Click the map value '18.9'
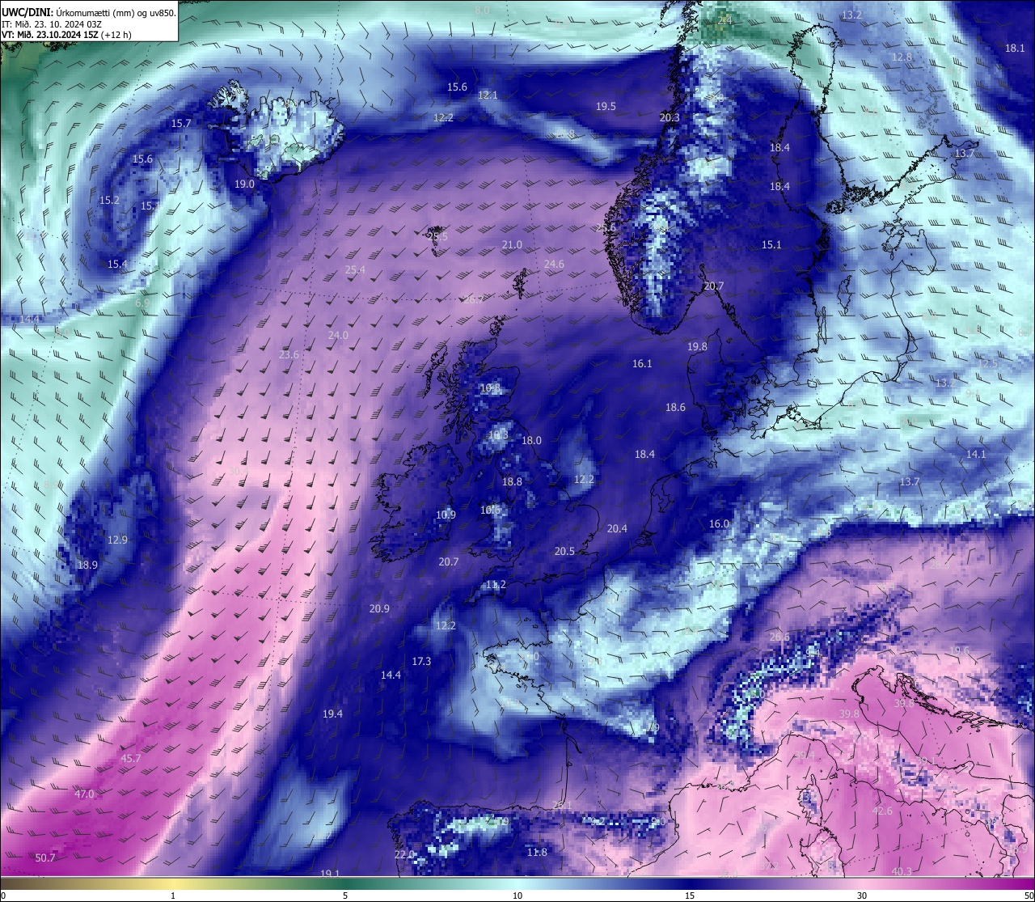Image resolution: width=1035 pixels, height=902 pixels. click(87, 565)
